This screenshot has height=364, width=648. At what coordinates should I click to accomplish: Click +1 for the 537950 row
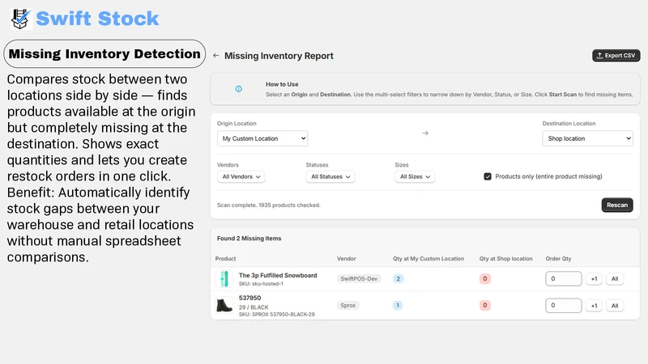point(594,306)
